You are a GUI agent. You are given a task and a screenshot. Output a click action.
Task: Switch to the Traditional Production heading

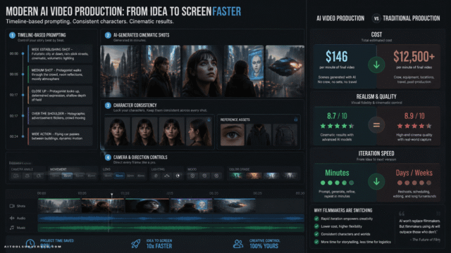pos(411,18)
